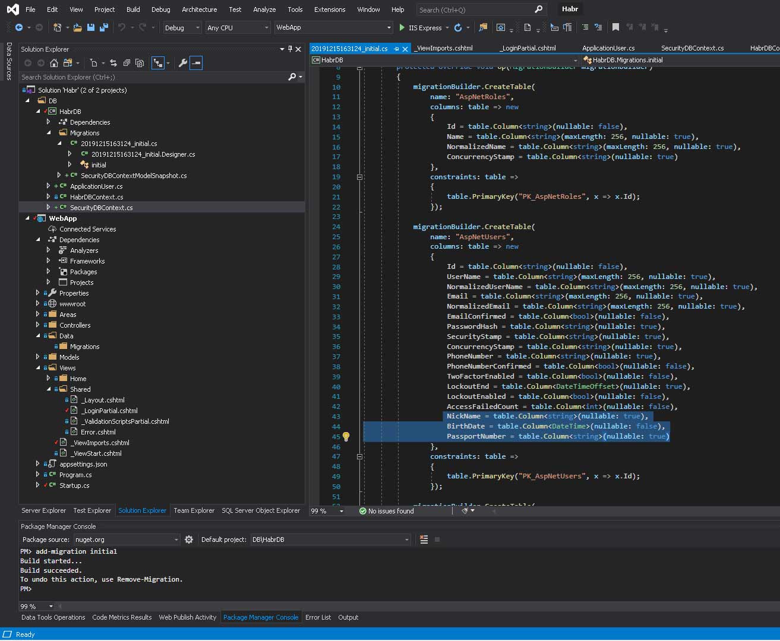Open the Analyze menu
The width and height of the screenshot is (780, 641).
pos(264,9)
